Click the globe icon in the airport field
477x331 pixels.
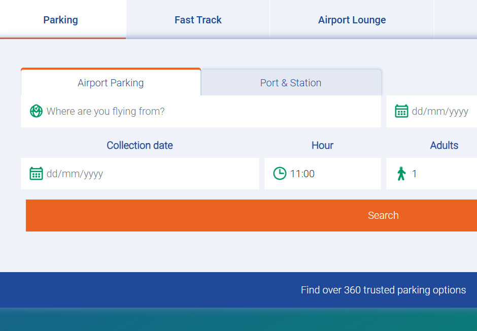[36, 111]
